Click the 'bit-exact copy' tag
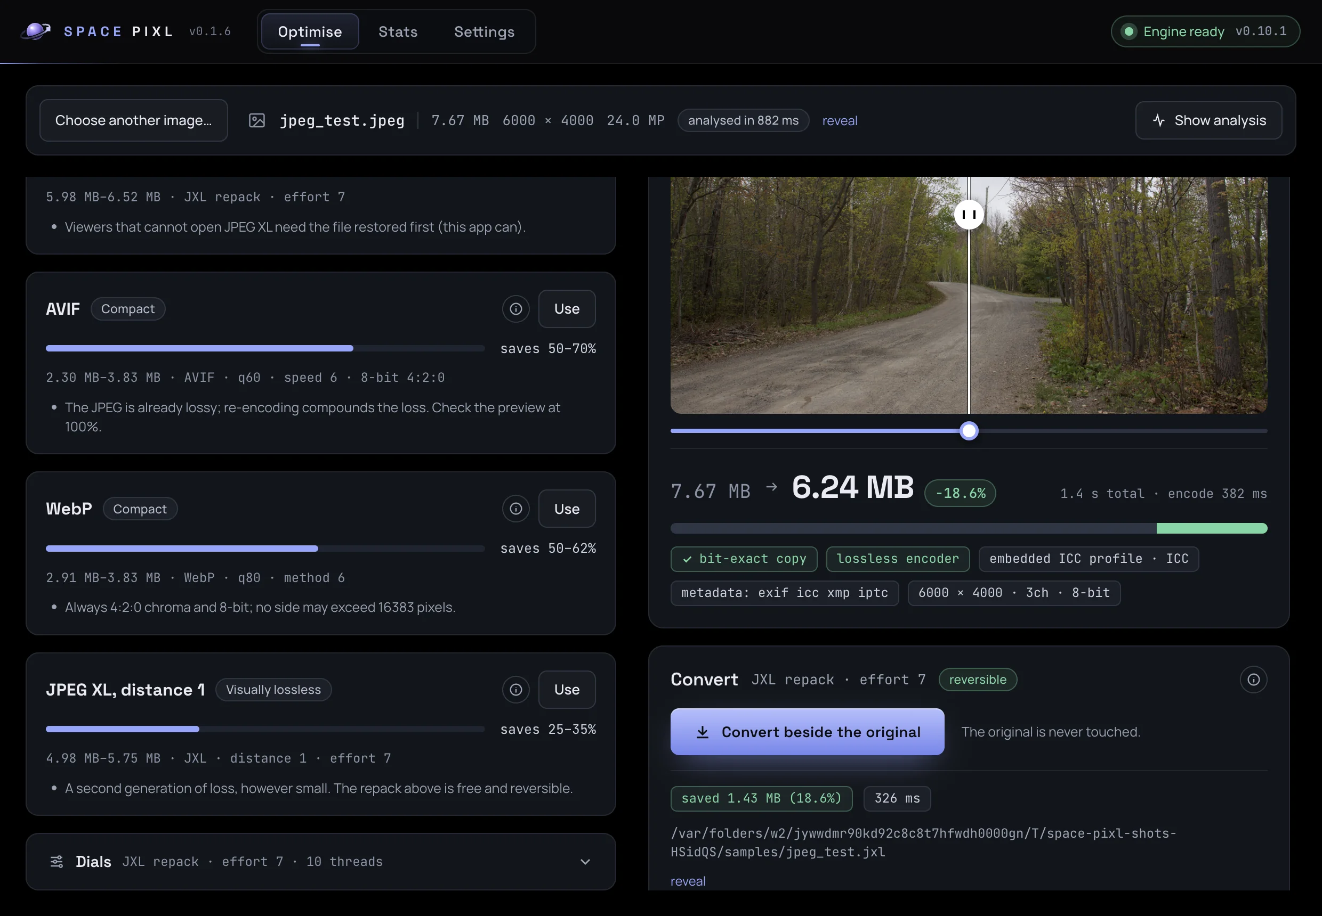The width and height of the screenshot is (1322, 916). 744,559
